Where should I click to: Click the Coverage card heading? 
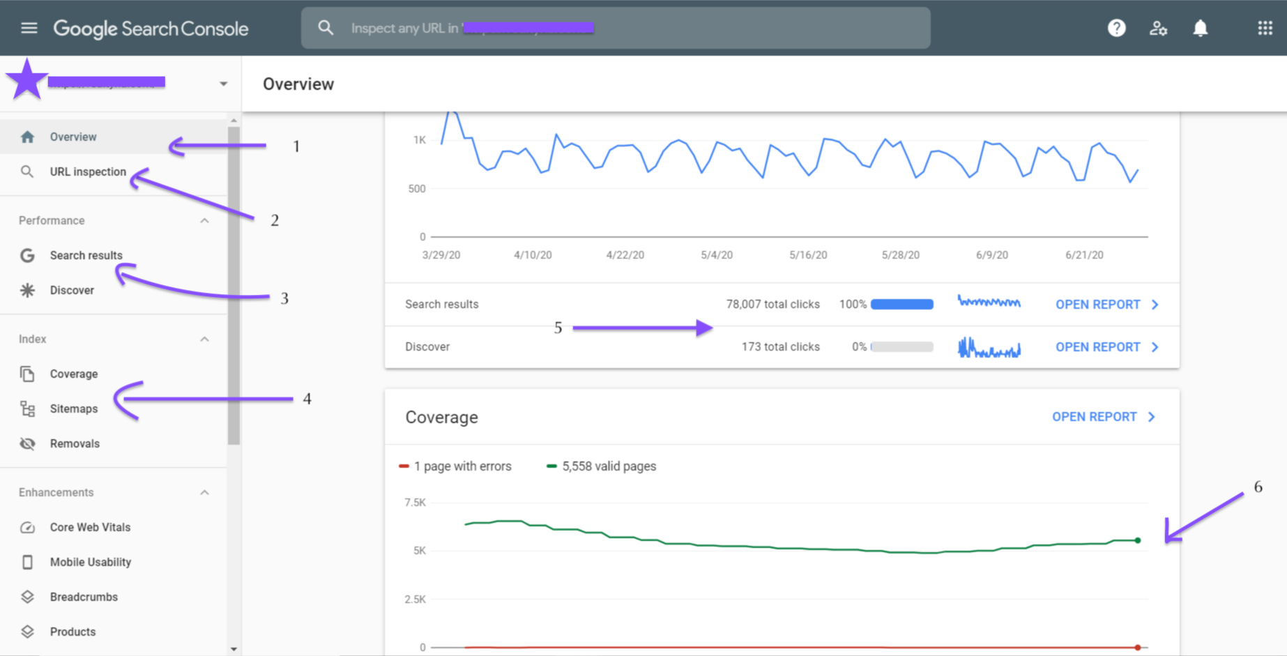[441, 418]
